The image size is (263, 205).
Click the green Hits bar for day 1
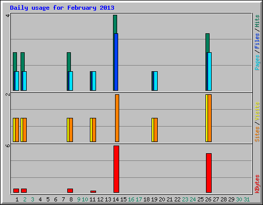click(15, 61)
